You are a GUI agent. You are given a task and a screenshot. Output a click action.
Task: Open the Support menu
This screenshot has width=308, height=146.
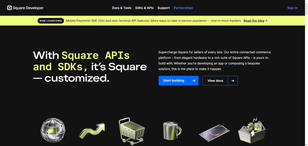pyautogui.click(x=164, y=8)
